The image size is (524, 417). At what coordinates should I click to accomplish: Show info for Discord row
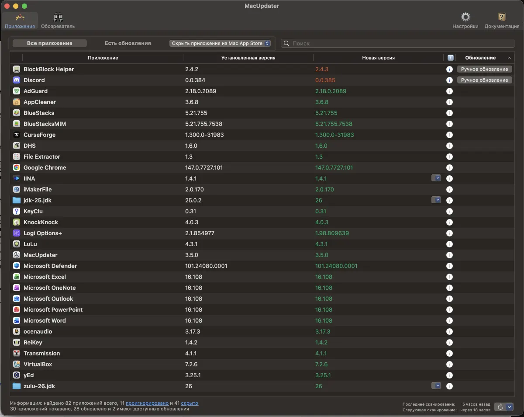449,80
